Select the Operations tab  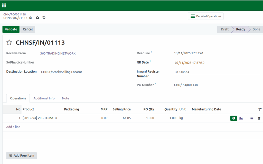coord(18,98)
